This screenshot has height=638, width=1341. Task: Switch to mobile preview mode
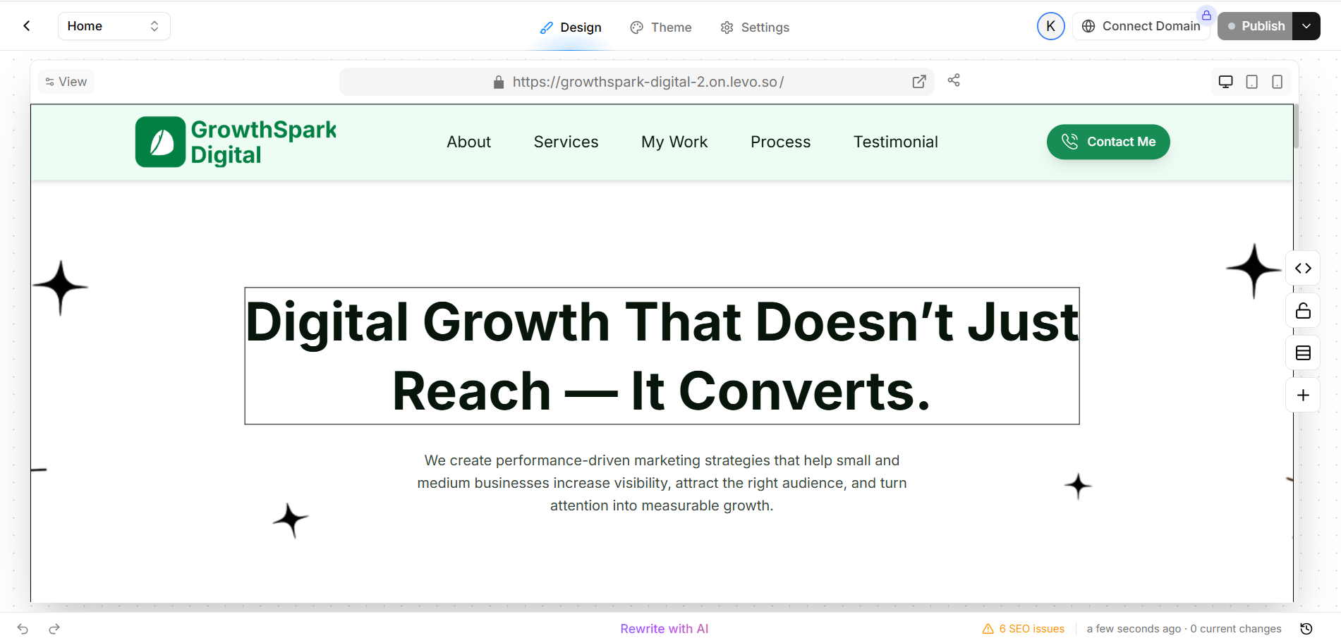click(1278, 82)
